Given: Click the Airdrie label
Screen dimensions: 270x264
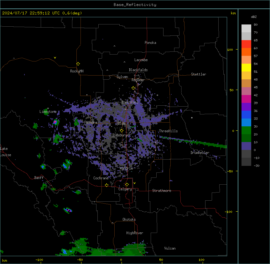Looking at the screenshot, I should (127, 168).
